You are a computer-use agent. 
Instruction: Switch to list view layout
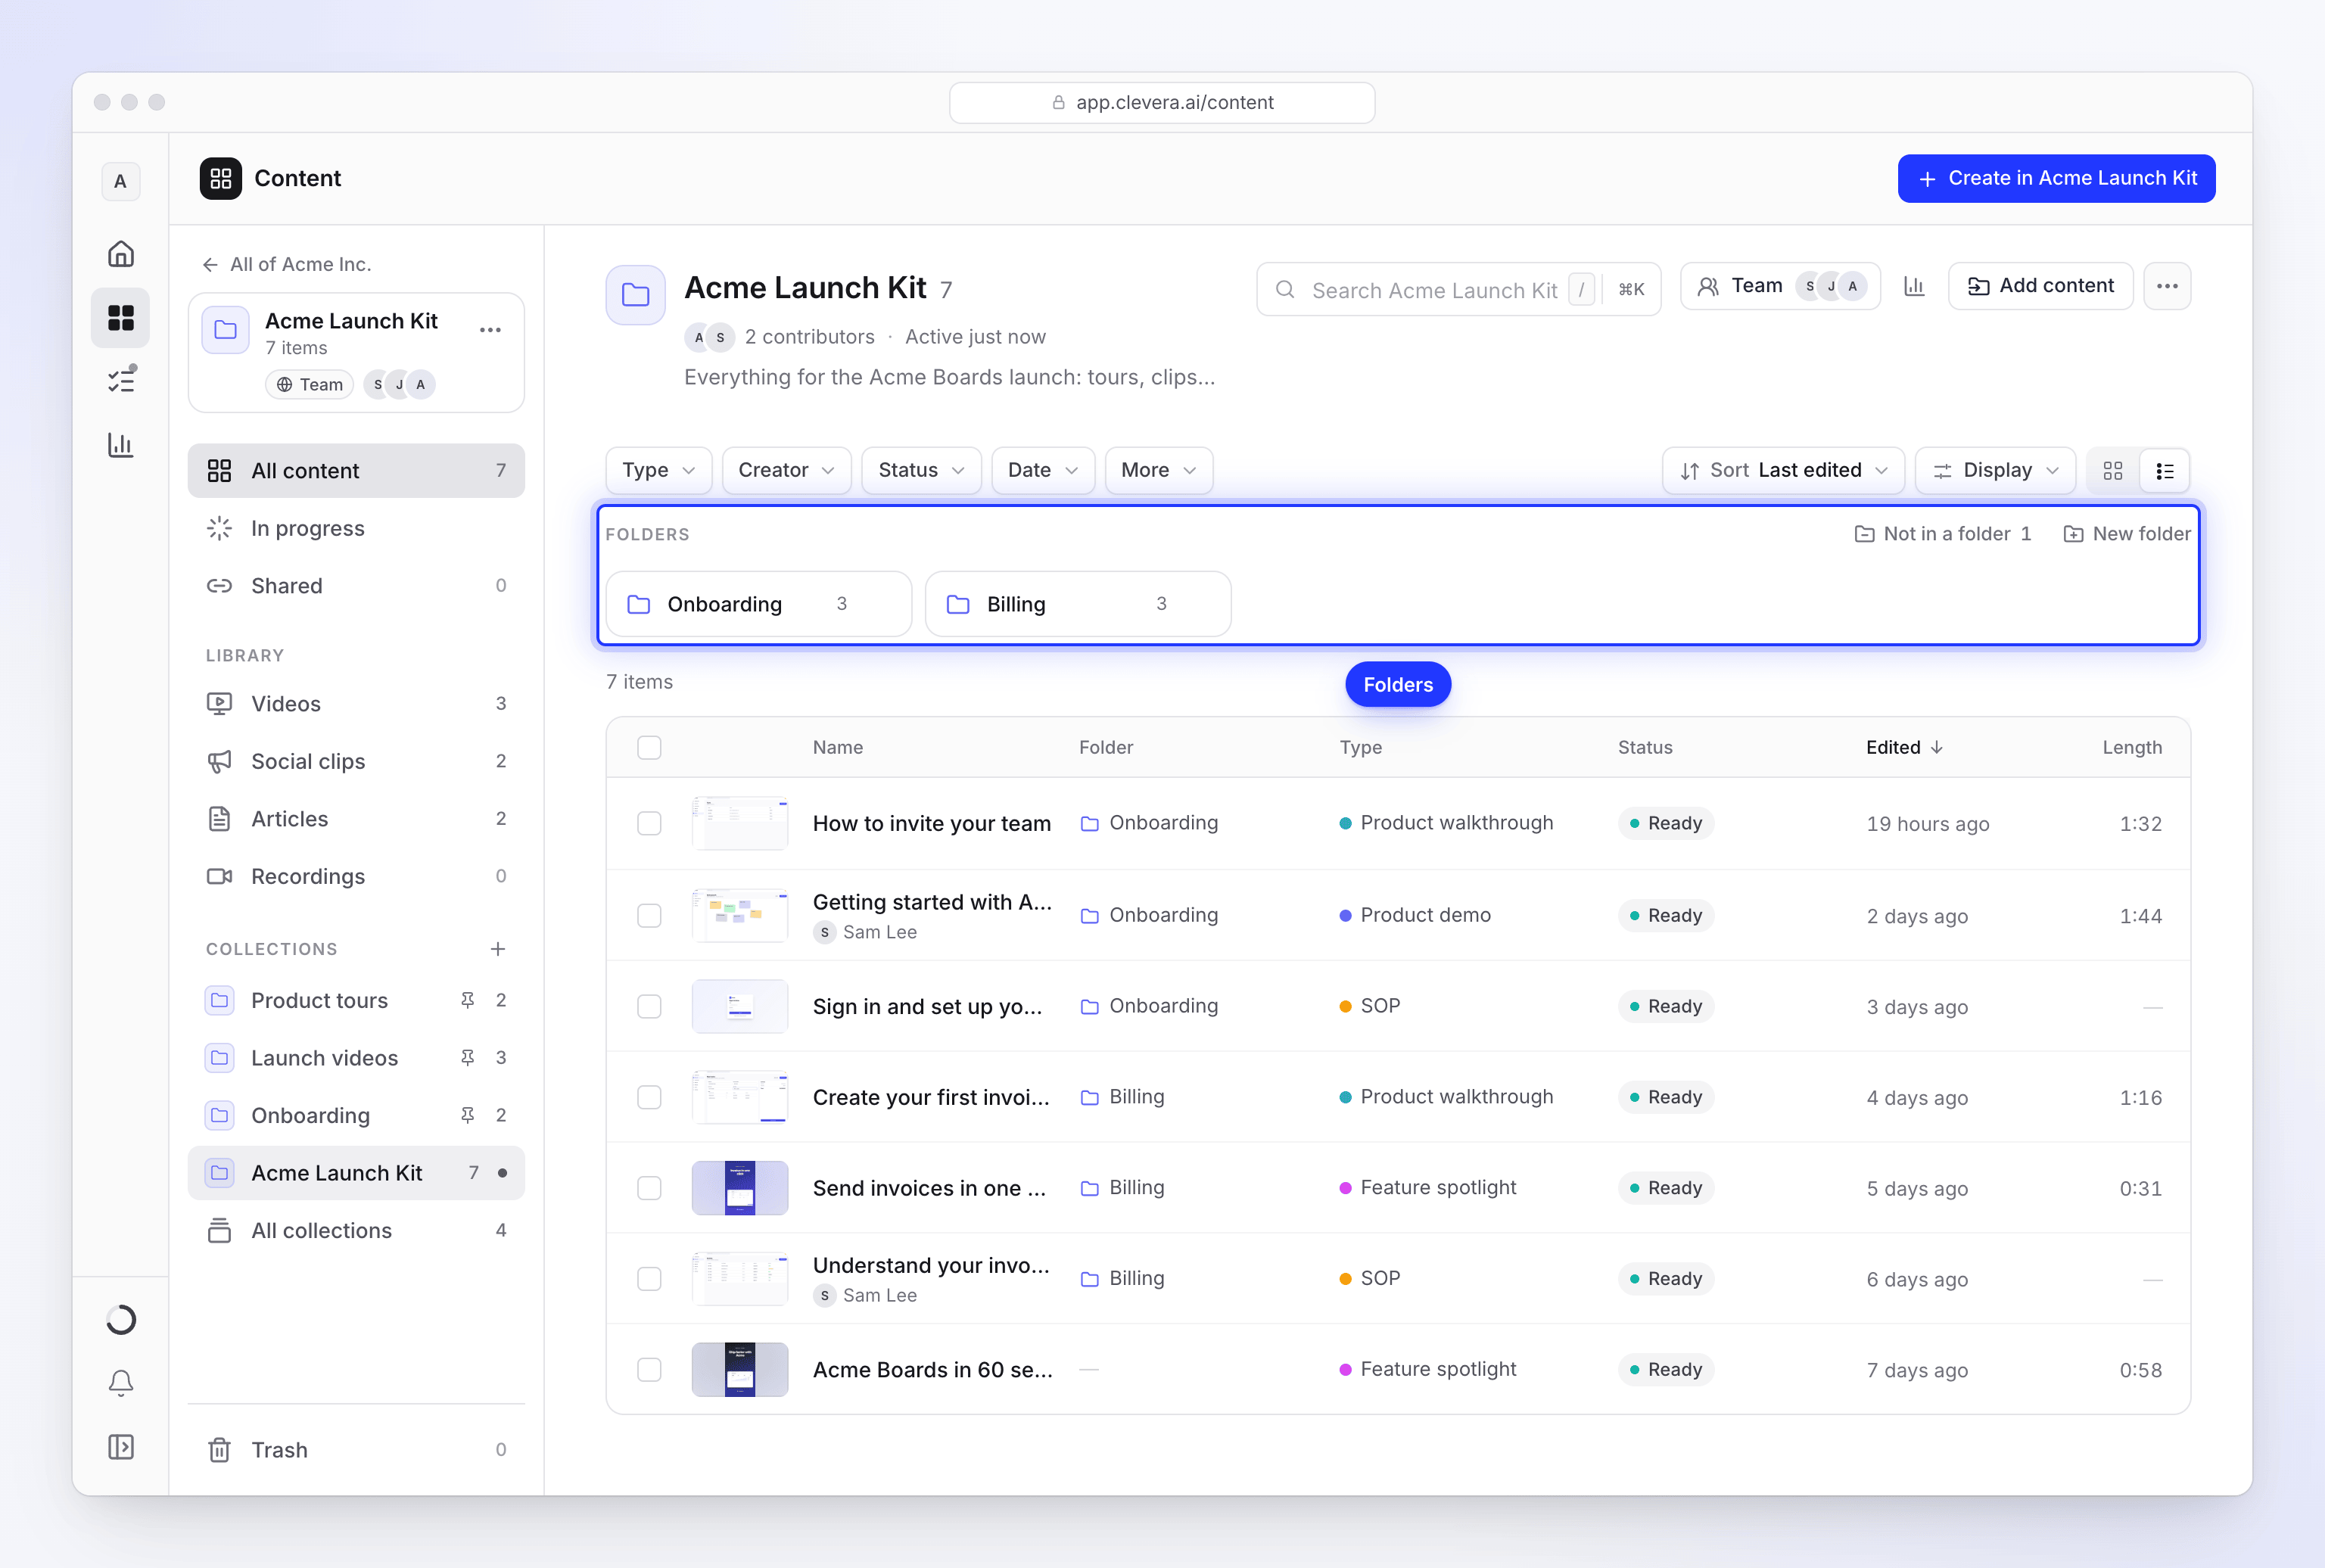(x=2165, y=471)
